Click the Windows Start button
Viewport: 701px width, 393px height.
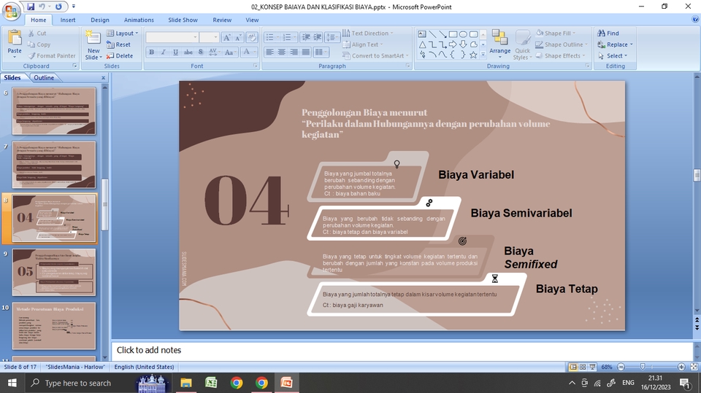click(12, 383)
